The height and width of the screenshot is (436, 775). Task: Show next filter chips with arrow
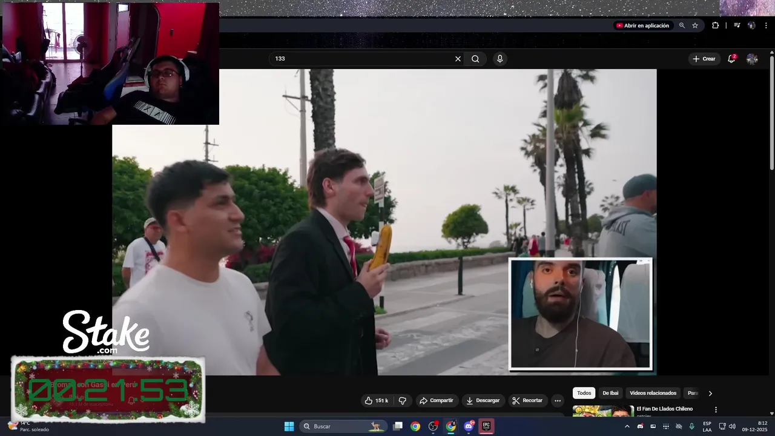(x=710, y=393)
